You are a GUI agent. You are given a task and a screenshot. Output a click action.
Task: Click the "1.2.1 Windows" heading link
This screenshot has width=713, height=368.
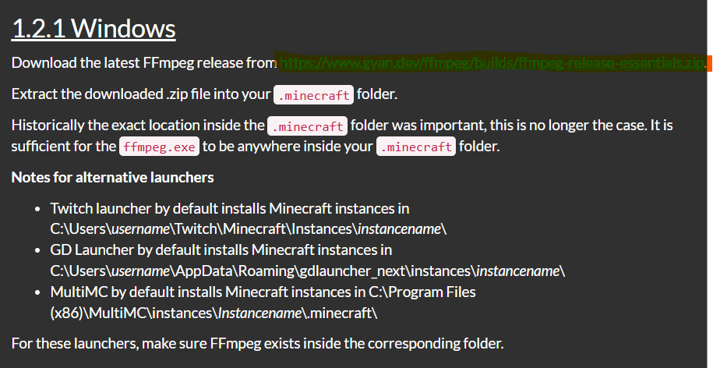click(94, 29)
